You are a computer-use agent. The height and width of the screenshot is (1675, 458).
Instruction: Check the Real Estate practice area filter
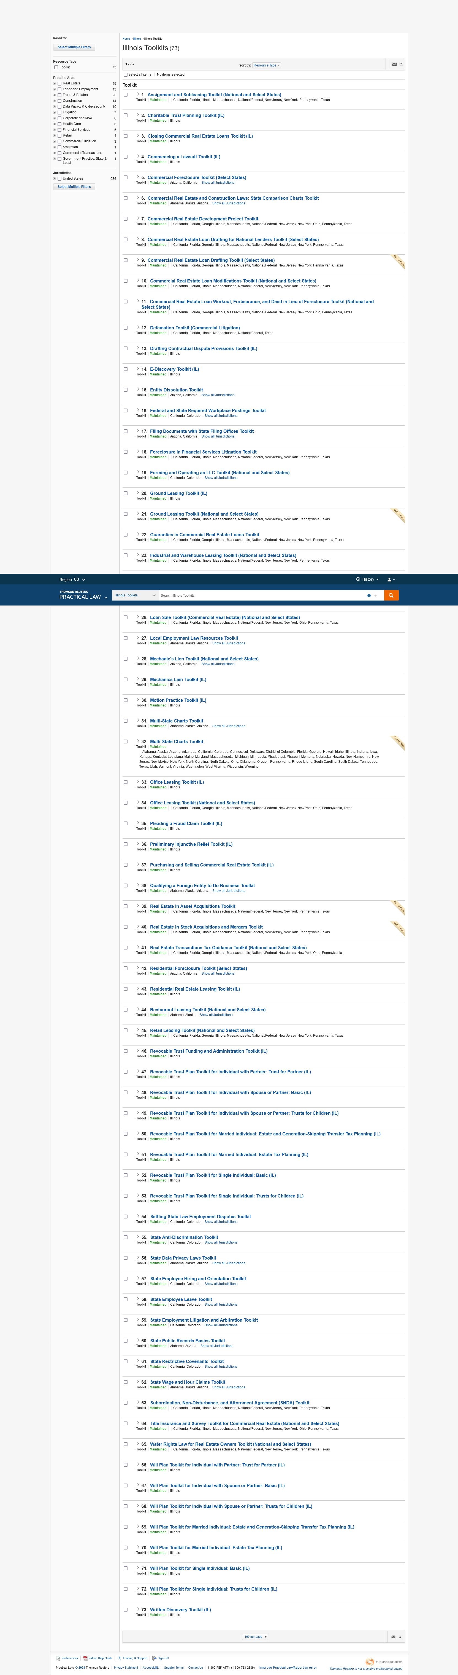60,83
